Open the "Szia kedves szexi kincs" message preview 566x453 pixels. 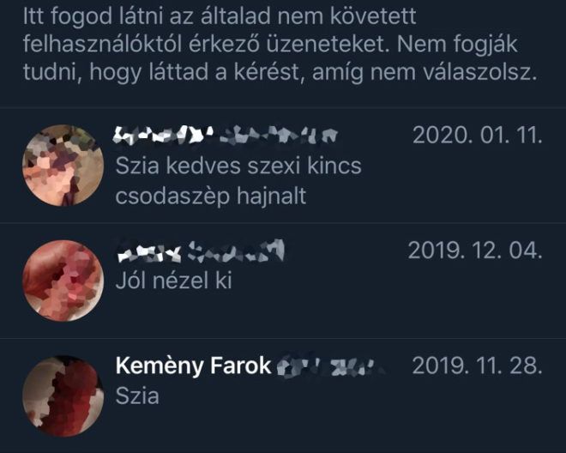(238, 166)
